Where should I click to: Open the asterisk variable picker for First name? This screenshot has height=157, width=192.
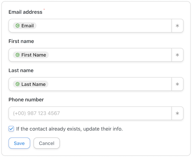click(x=177, y=55)
